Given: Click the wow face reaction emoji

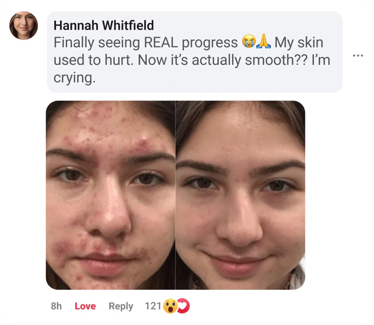Looking at the screenshot, I should (170, 306).
